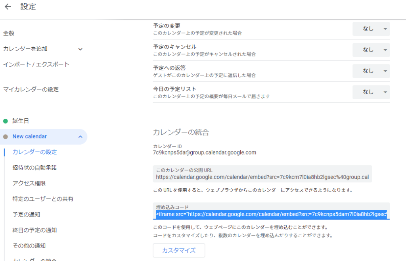The image size is (406, 261).
Task: Expand the カレンダーを追加 chevron
Action: pyautogui.click(x=80, y=49)
